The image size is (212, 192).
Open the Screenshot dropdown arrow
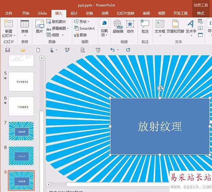tap(68, 28)
